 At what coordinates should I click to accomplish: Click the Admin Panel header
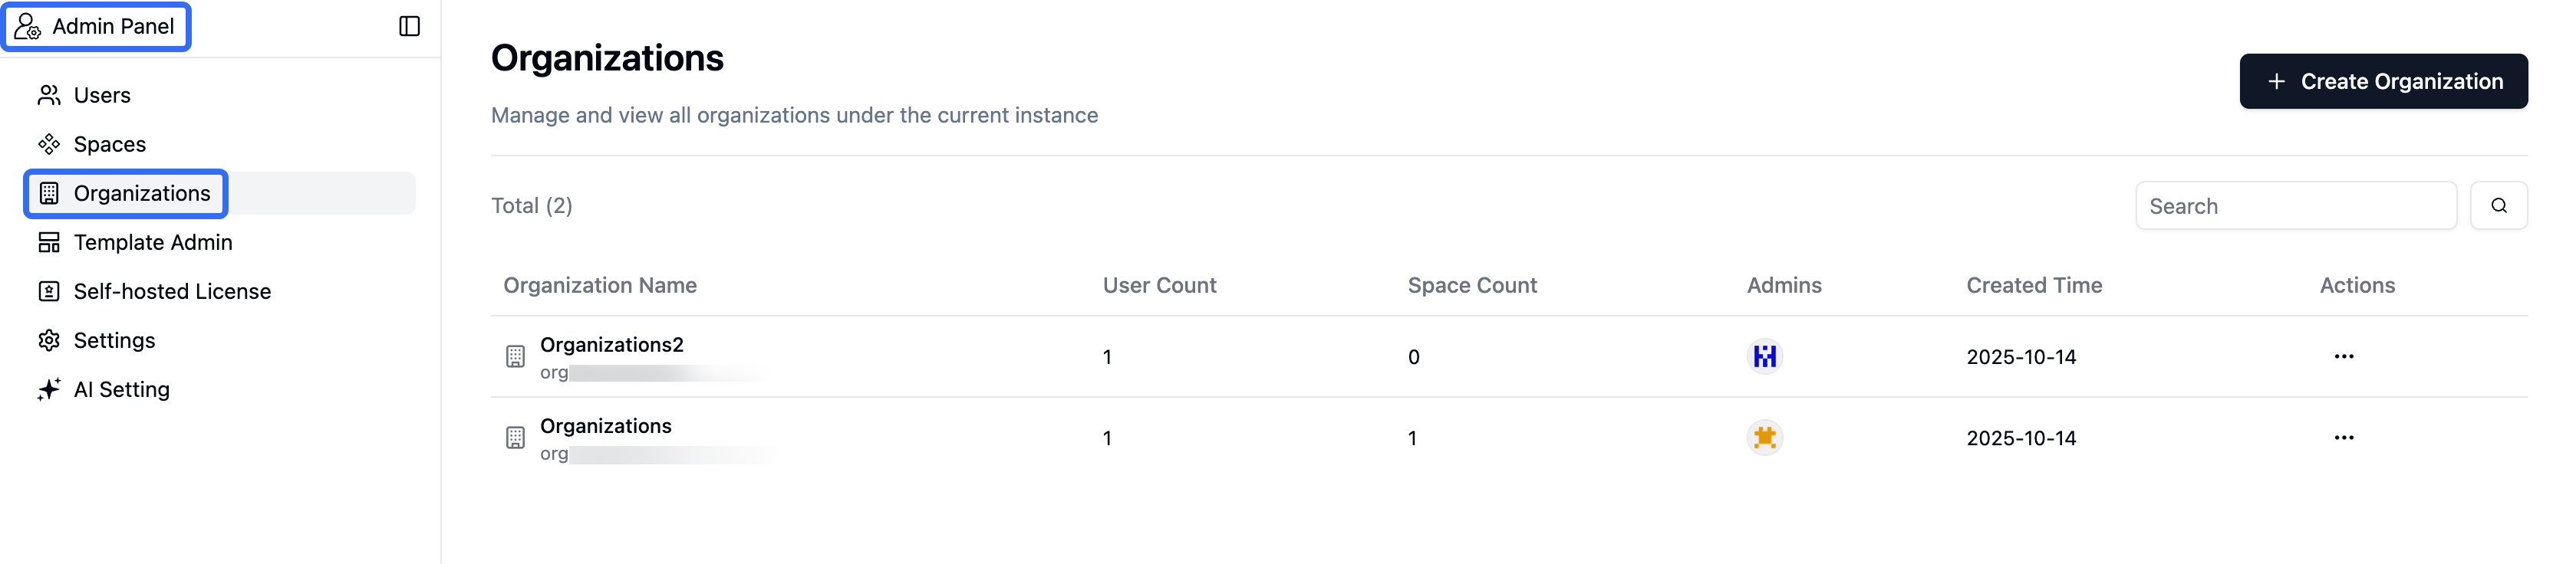[113, 26]
